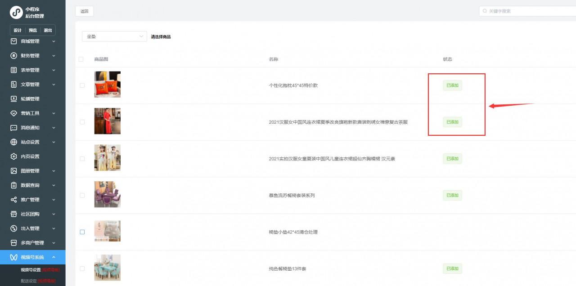Viewport: 576px width, 286px height.
Task: Click the 营销工具 diamond icon
Action: point(13,113)
